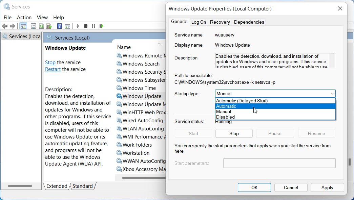The image size is (354, 200).
Task: Click the Restart Service toolbar icon
Action: click(101, 26)
